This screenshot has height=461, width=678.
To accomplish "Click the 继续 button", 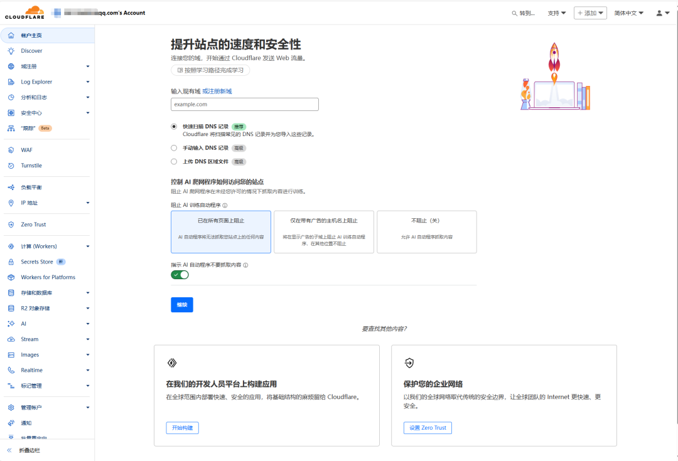I will click(x=181, y=304).
